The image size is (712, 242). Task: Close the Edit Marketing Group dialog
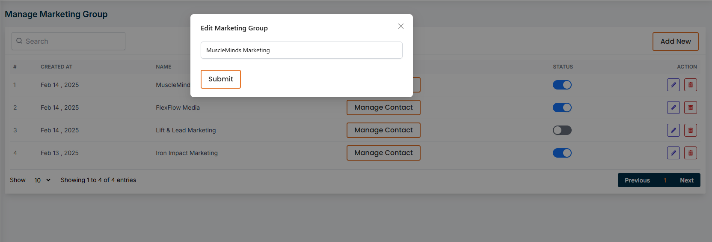pyautogui.click(x=400, y=26)
